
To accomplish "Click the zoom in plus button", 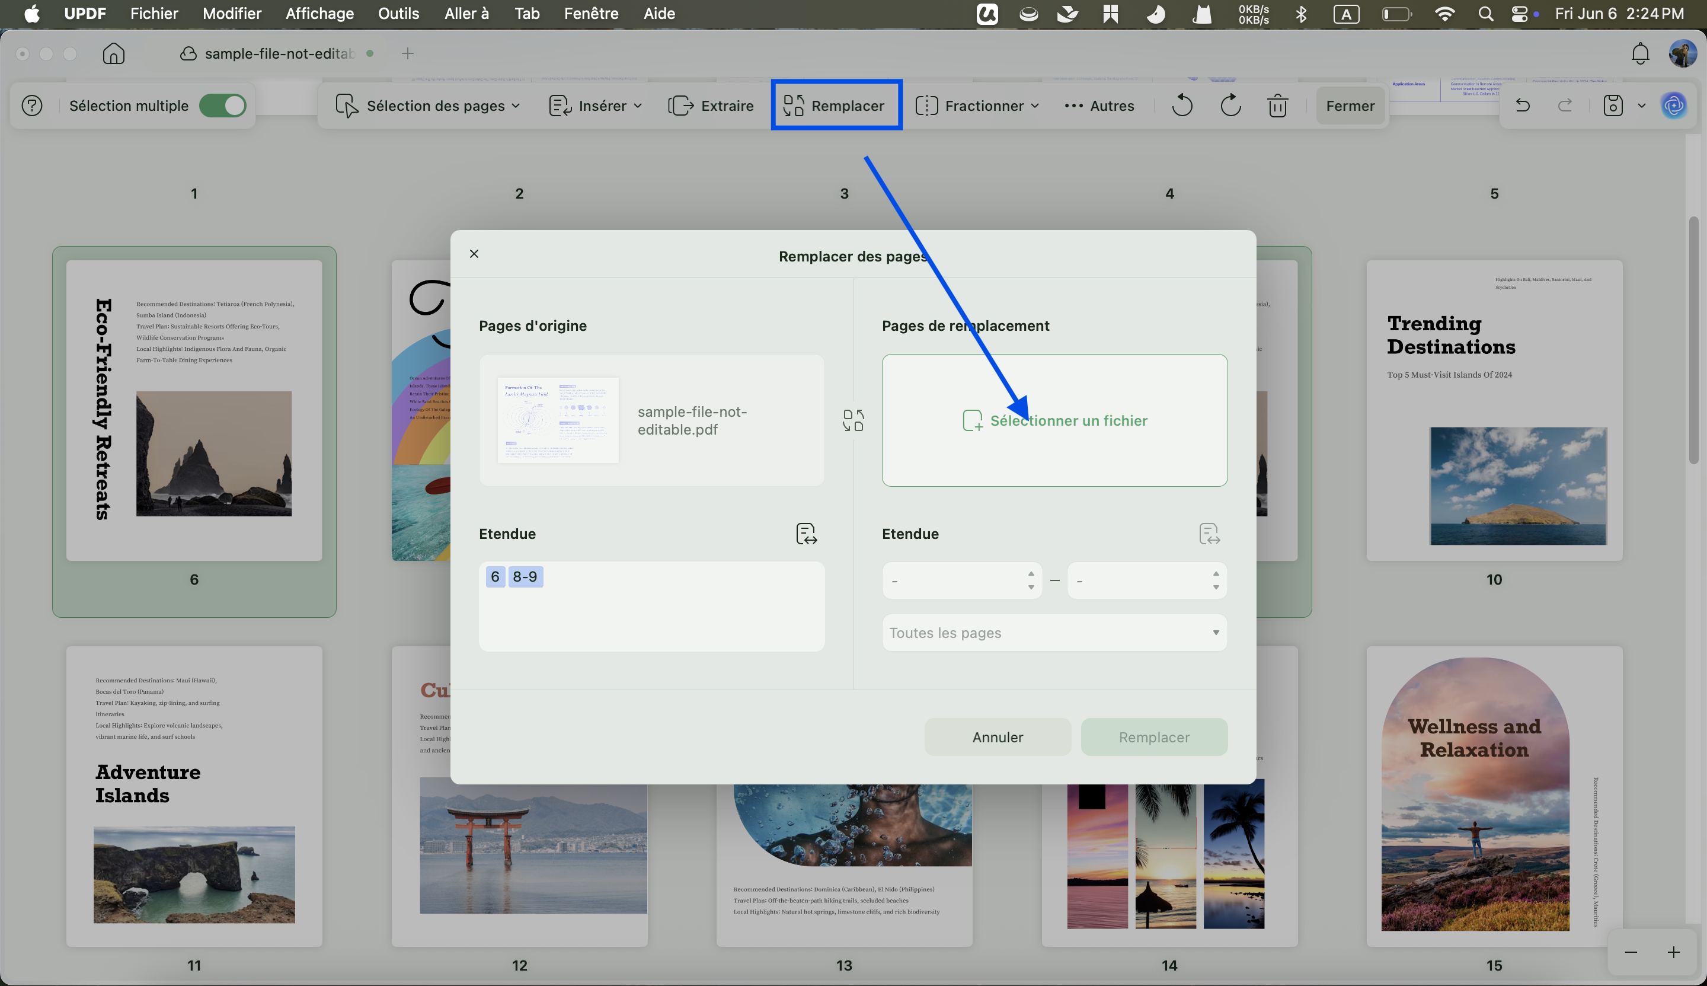I will point(1673,952).
